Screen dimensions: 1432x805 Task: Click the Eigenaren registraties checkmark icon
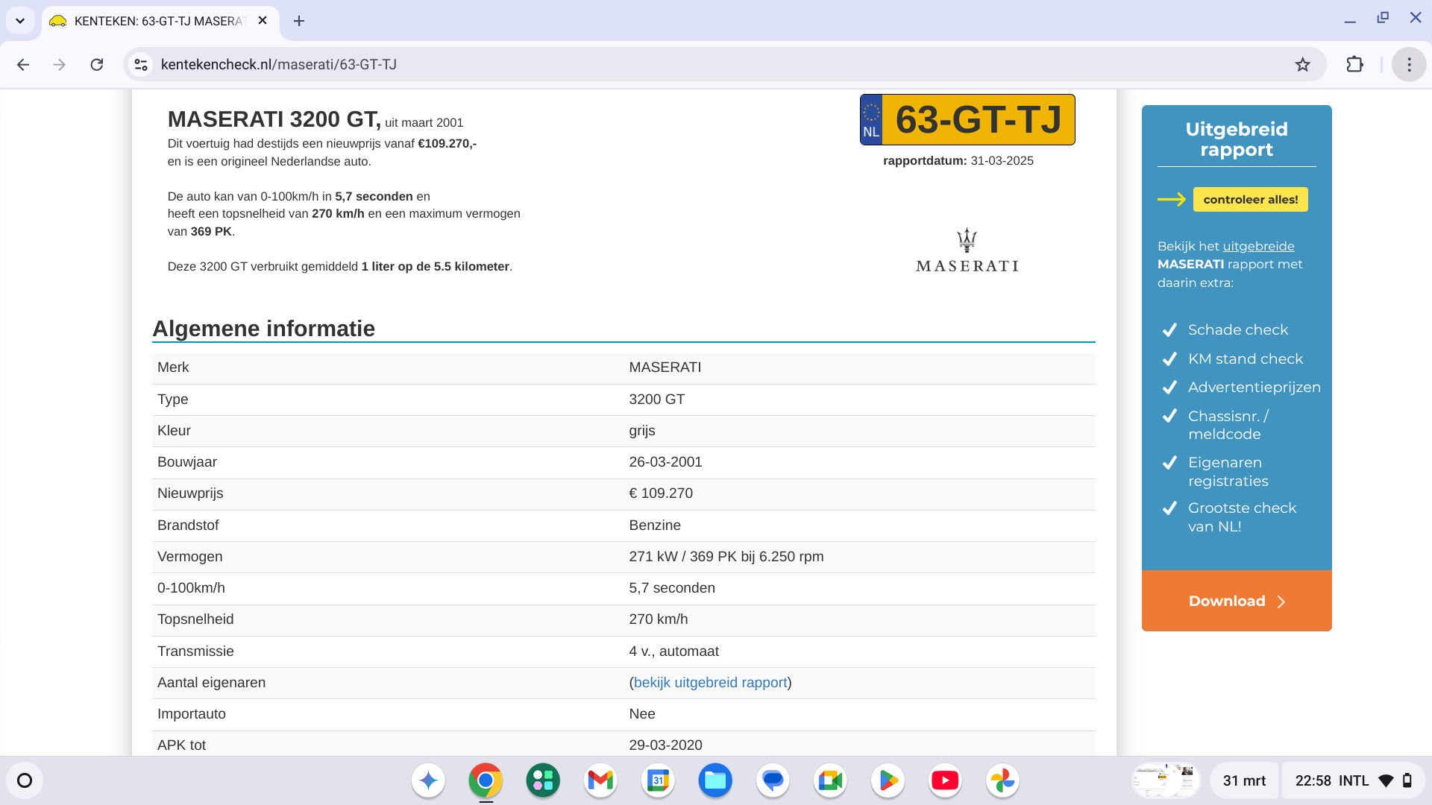(x=1169, y=463)
